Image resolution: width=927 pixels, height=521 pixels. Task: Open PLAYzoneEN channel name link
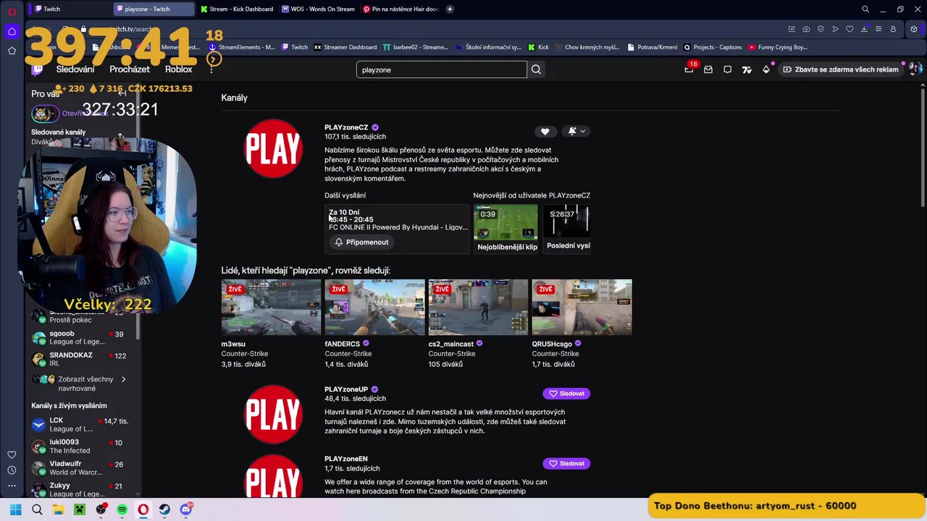tap(346, 459)
